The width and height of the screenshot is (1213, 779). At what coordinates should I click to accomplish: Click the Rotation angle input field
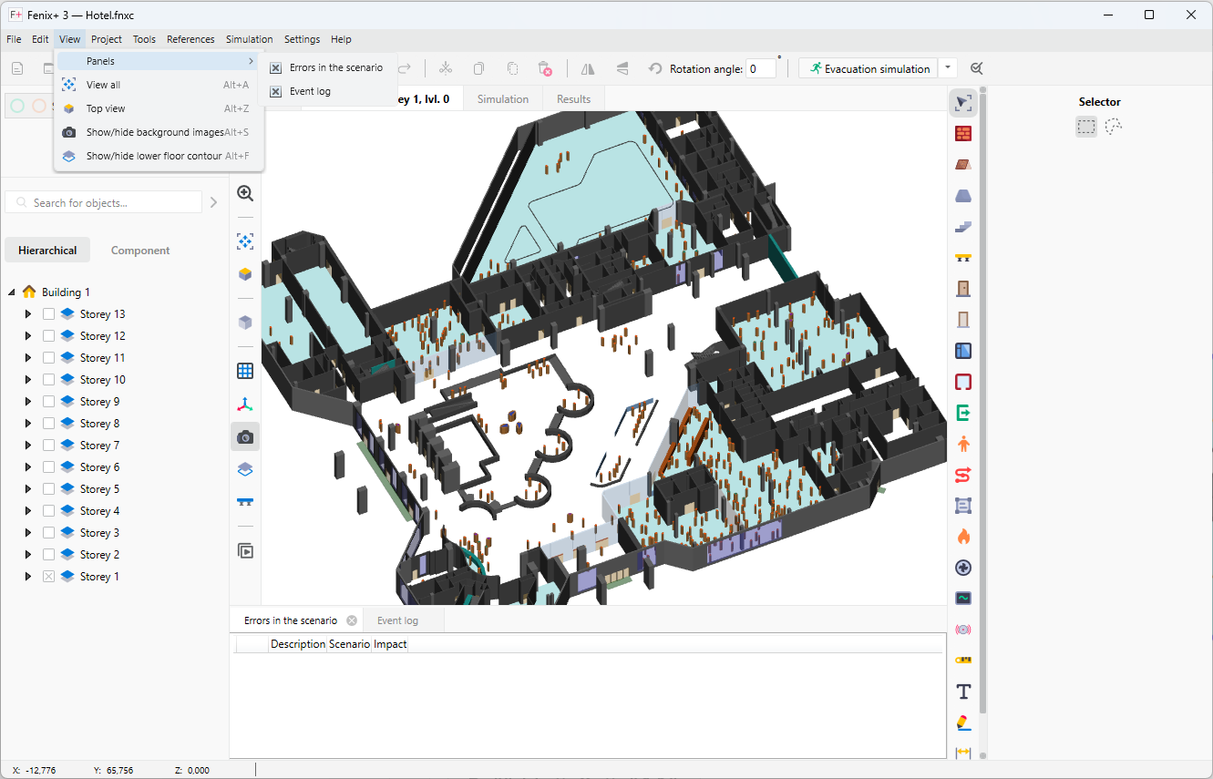click(x=761, y=67)
